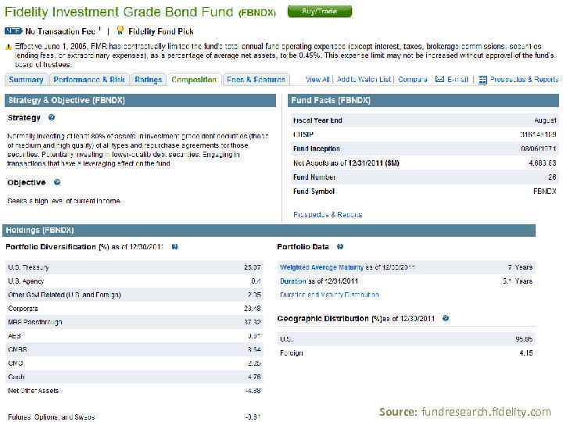Click Net Assets as of 12/31/2011 row

pyautogui.click(x=425, y=163)
